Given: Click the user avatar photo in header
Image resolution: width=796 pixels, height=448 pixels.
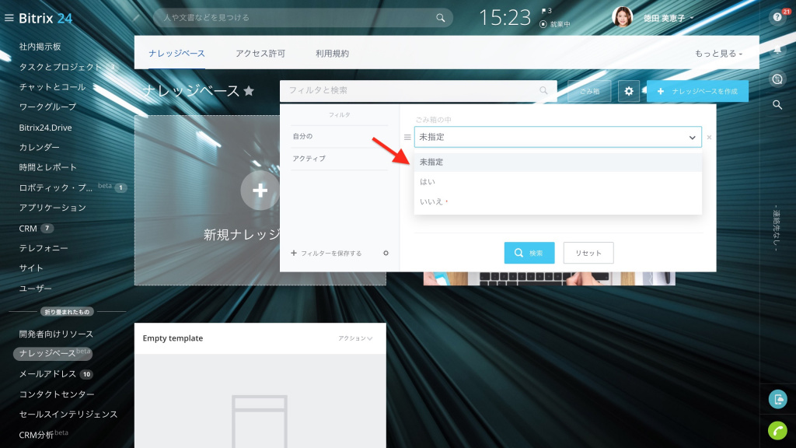Looking at the screenshot, I should click(622, 17).
